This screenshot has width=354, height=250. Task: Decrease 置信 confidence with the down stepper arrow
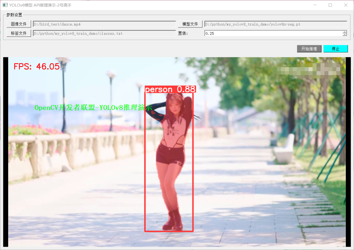[x=345, y=34]
